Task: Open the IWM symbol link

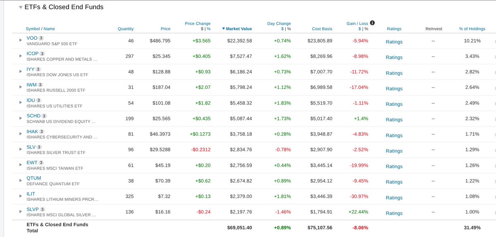Action: click(32, 85)
